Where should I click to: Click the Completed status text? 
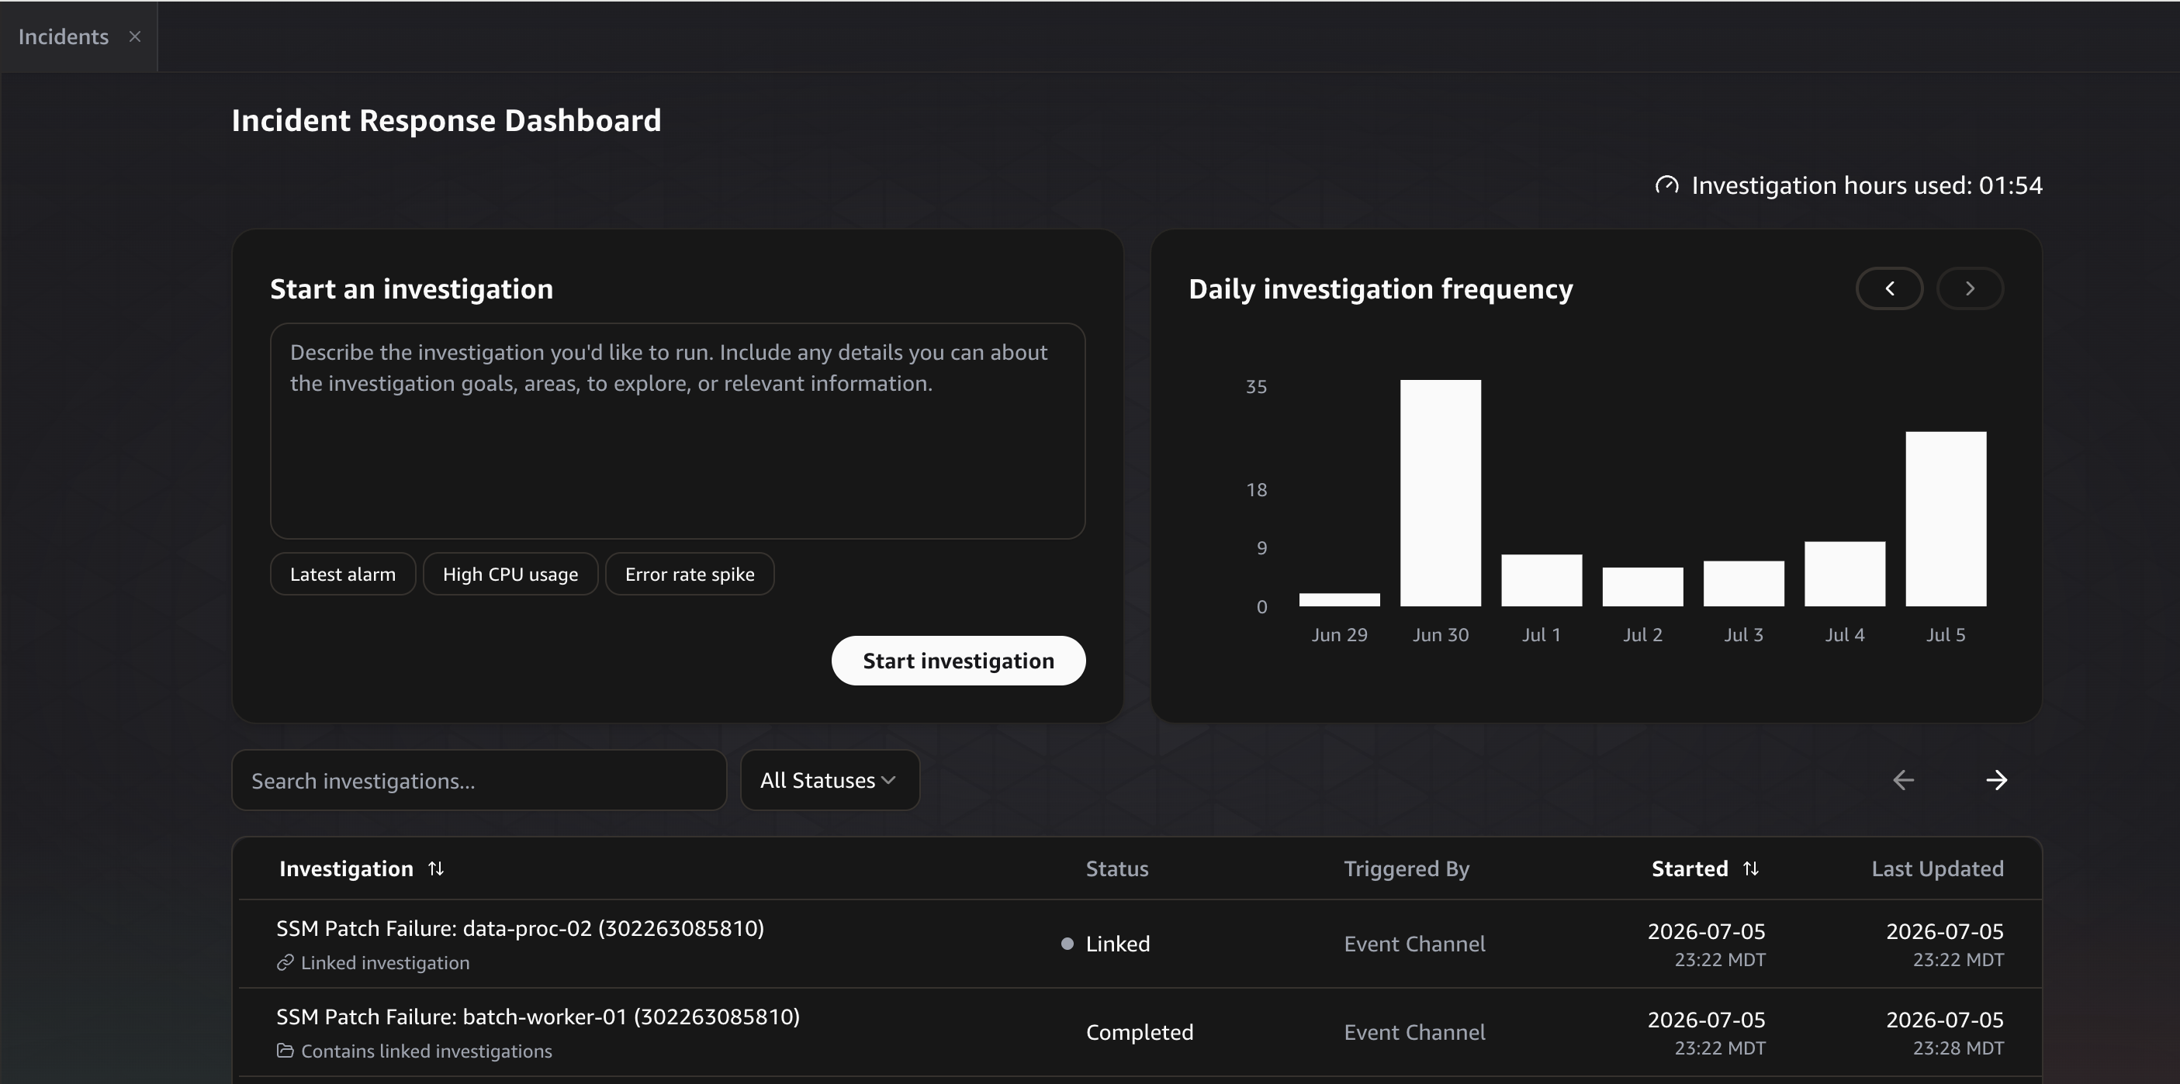pos(1139,1031)
